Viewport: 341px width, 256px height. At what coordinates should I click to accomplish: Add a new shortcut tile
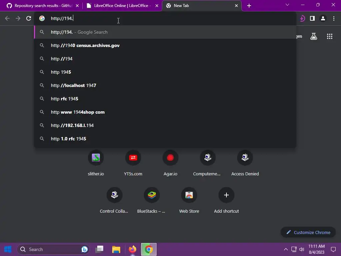tap(226, 200)
